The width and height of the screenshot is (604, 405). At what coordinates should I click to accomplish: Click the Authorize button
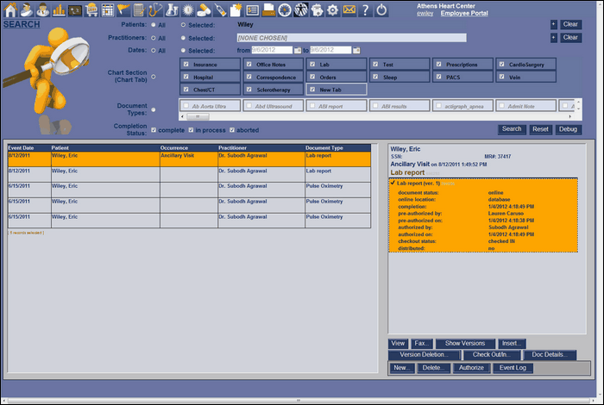pyautogui.click(x=471, y=368)
